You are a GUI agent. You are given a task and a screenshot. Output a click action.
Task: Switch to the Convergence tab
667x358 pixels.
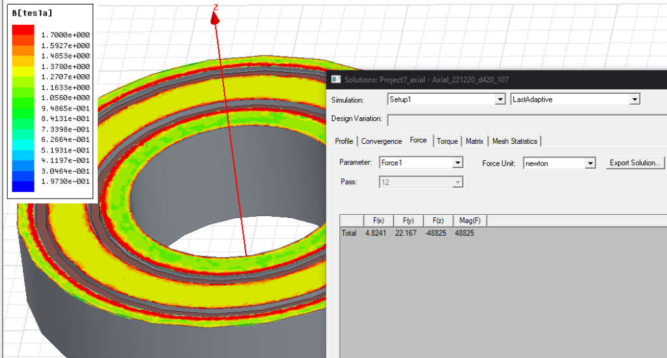click(381, 141)
